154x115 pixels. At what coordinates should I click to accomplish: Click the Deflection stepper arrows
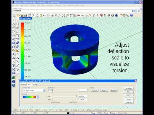(52, 91)
